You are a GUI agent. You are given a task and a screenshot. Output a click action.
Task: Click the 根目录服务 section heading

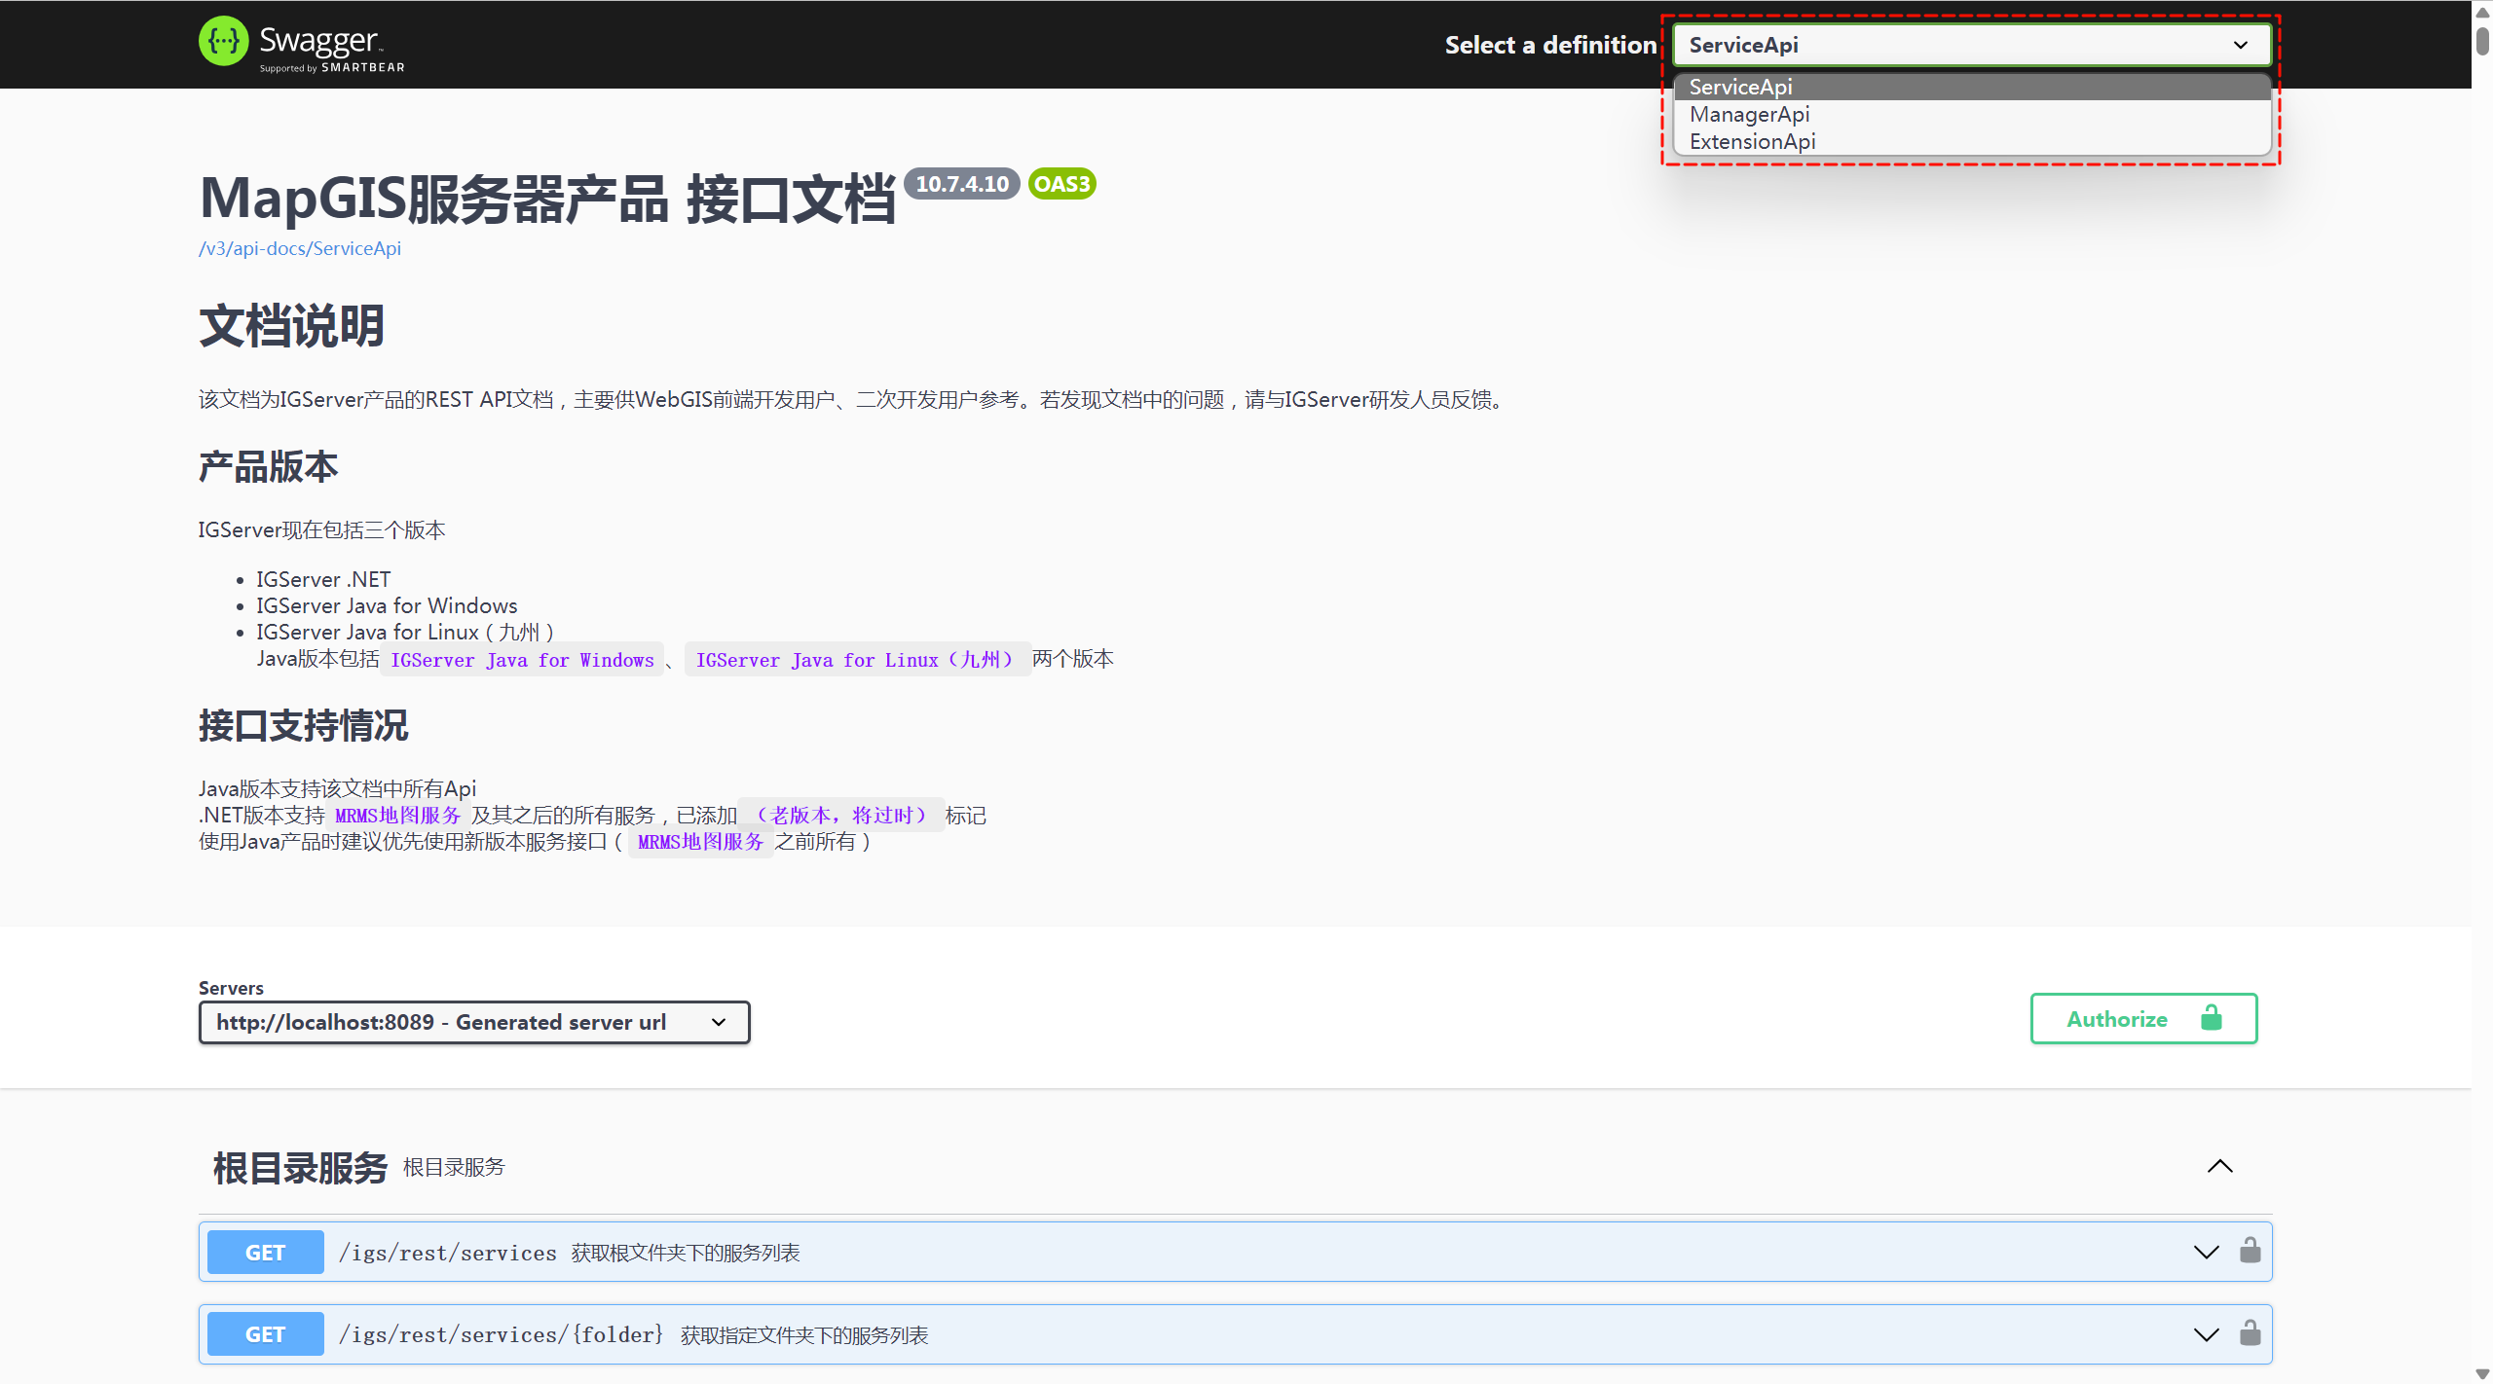coord(299,1166)
